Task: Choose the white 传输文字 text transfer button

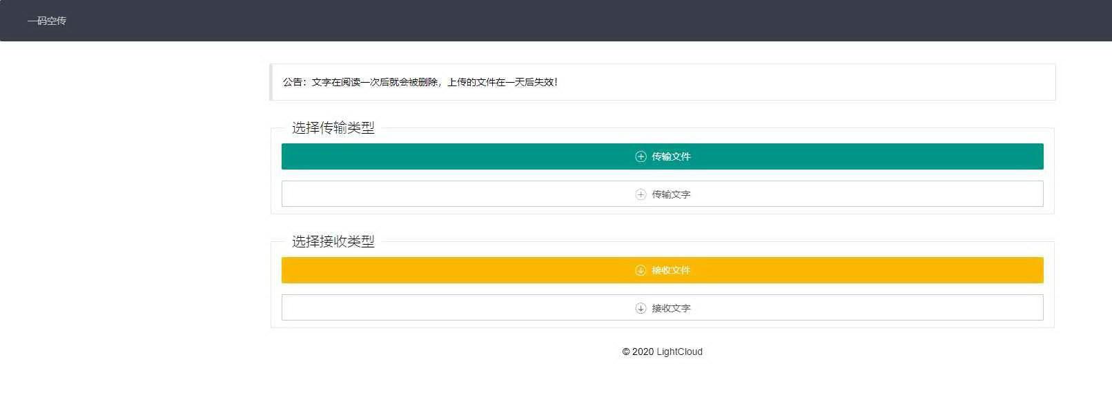Action: click(662, 194)
